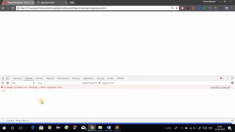Click the Chrome icon on taskbar
The height and width of the screenshot is (132, 235).
[92, 128]
